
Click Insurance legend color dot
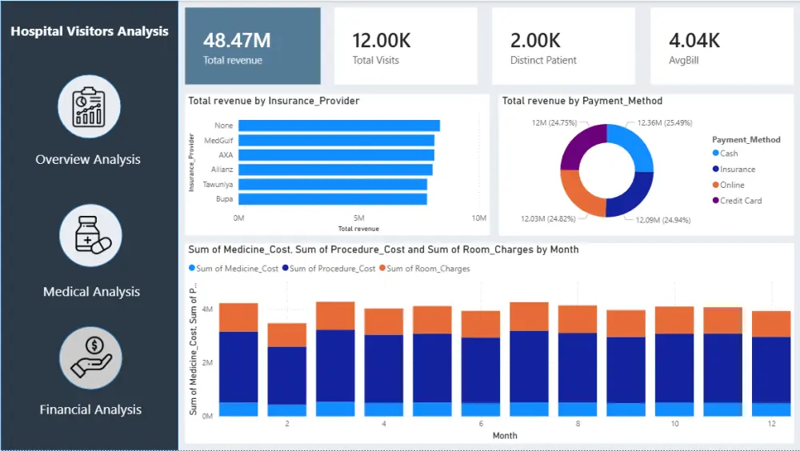[716, 169]
